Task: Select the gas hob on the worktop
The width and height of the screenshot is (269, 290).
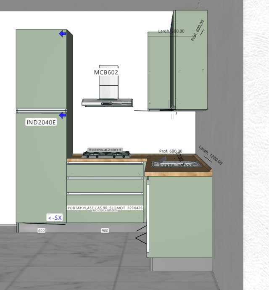Action: click(105, 155)
